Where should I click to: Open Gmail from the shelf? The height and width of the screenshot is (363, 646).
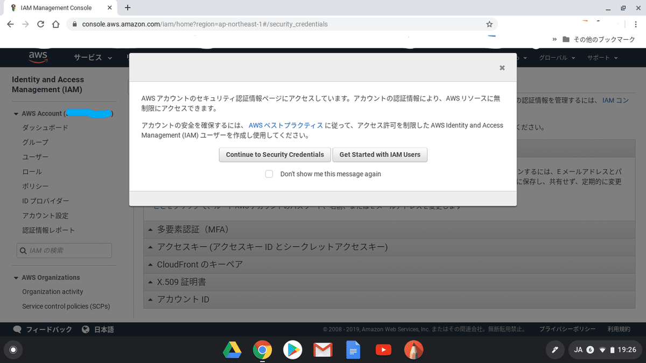click(323, 350)
